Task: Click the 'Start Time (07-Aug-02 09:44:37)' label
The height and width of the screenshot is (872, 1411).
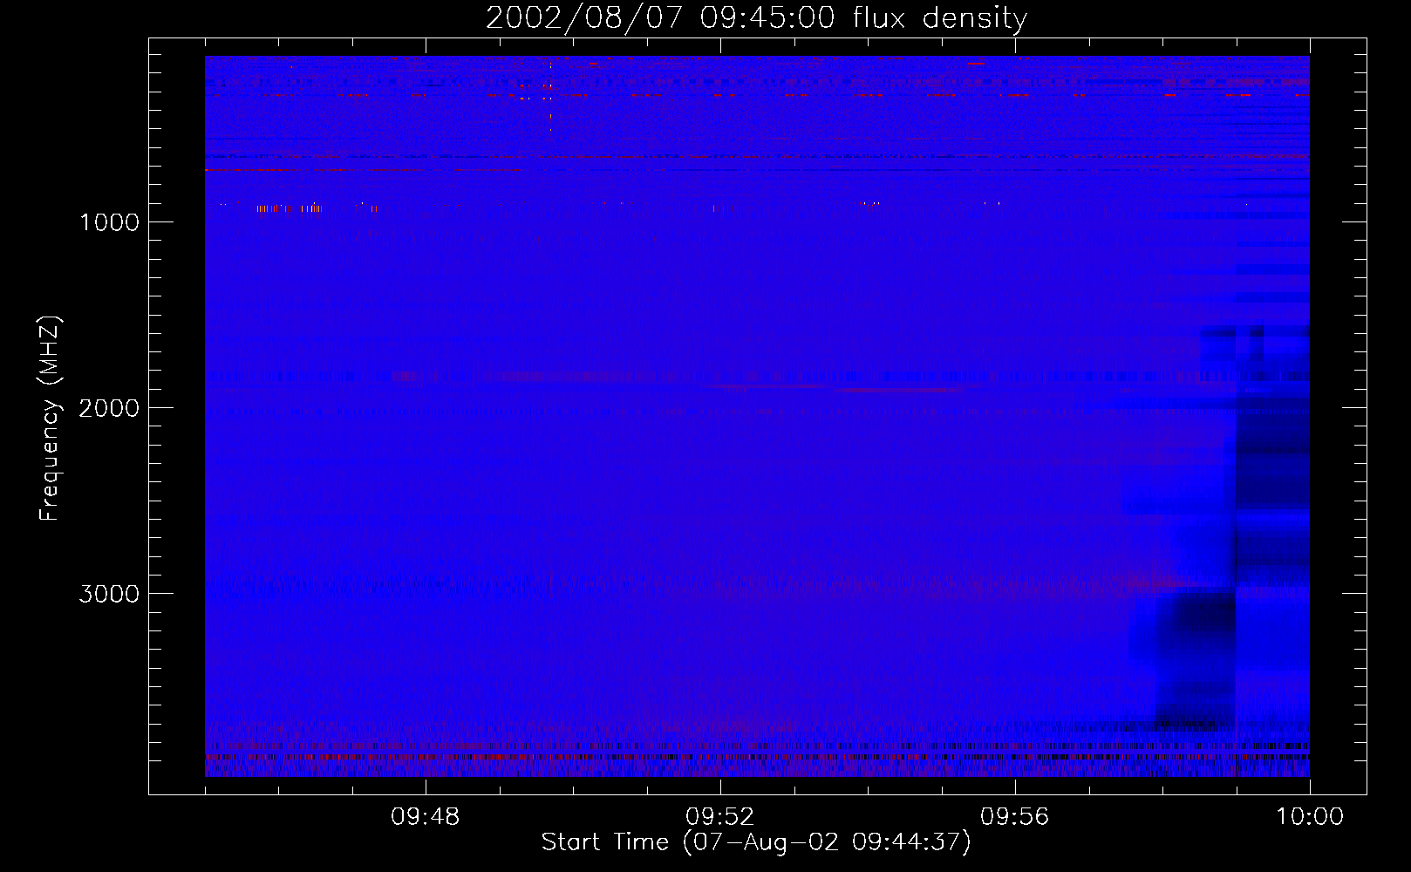Action: (x=756, y=842)
